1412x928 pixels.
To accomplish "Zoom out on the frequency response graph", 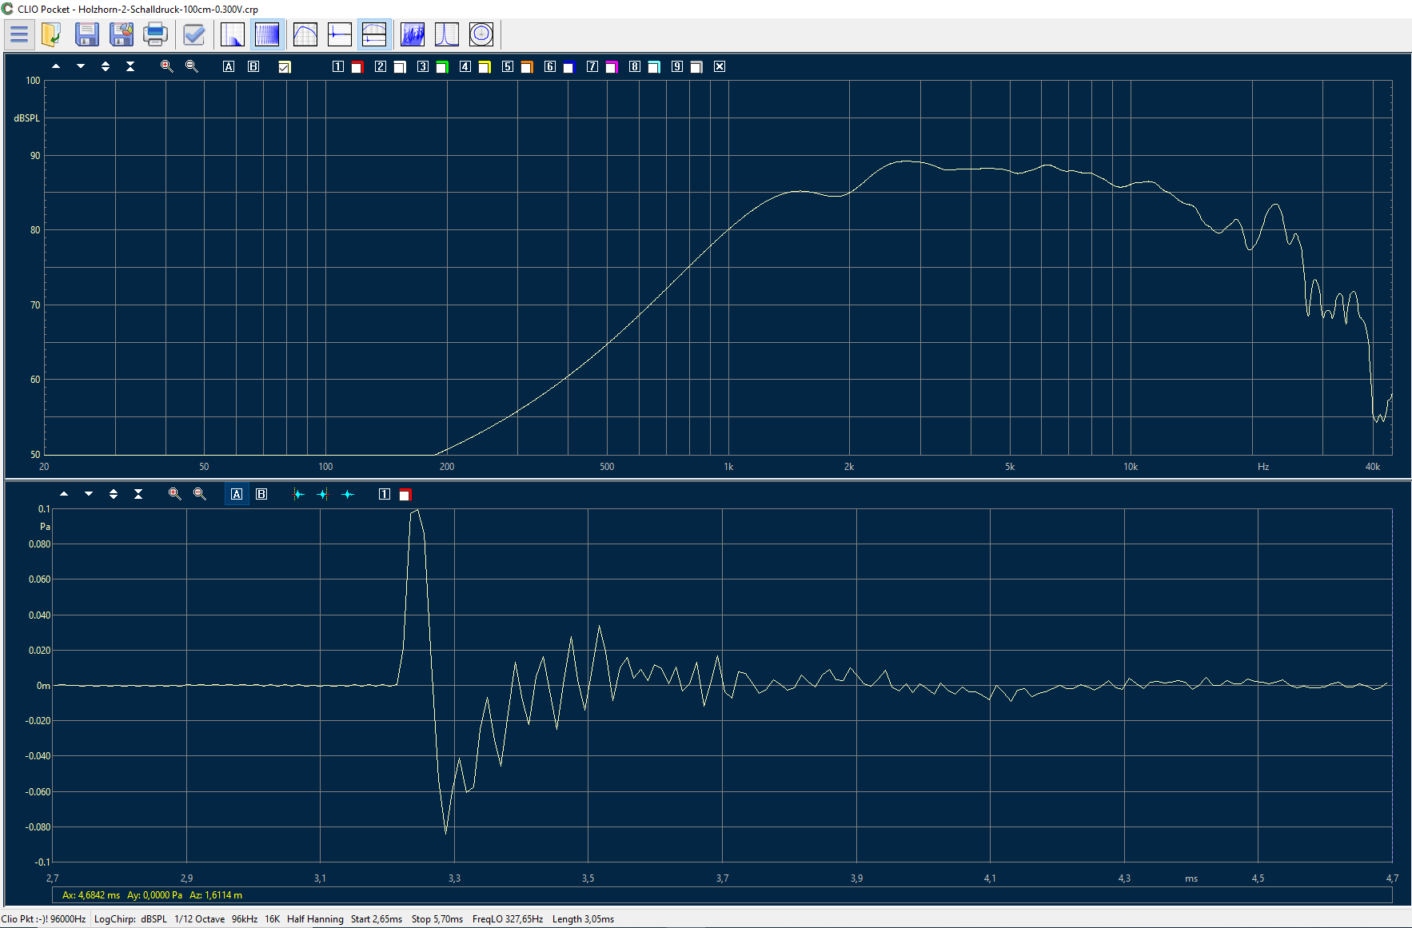I will [x=191, y=66].
